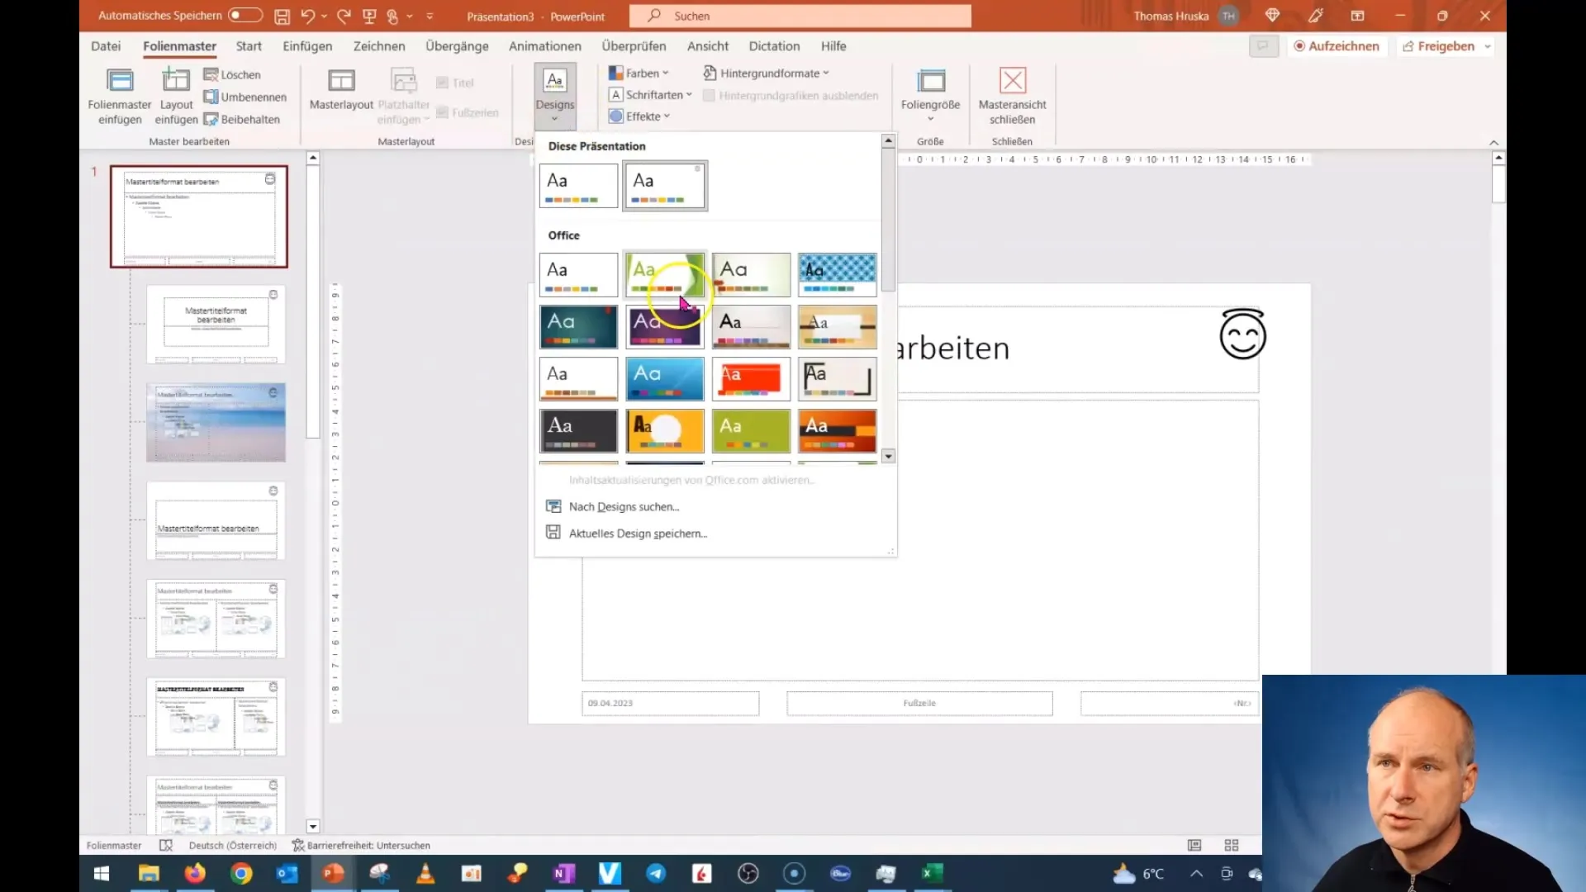Select the beach photo layout thumbnail
The image size is (1586, 892).
coord(216,422)
